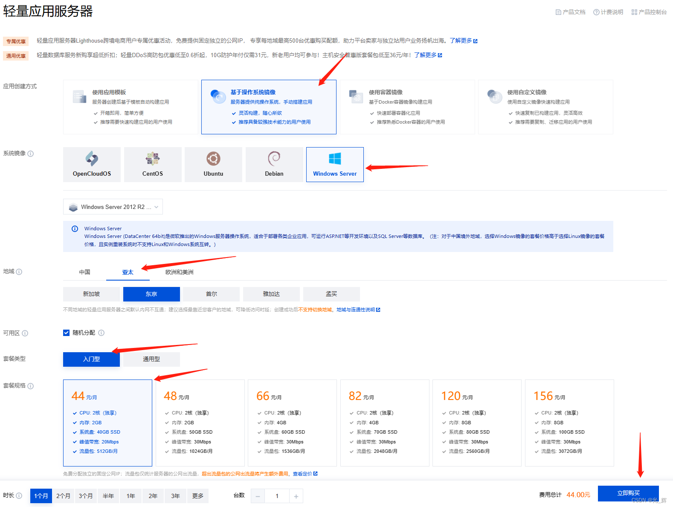The width and height of the screenshot is (673, 507).
Task: Click the help icon next to 系统镜像
Action: point(31,154)
